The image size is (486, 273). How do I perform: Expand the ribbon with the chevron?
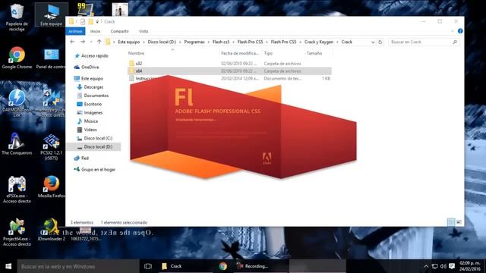point(453,31)
